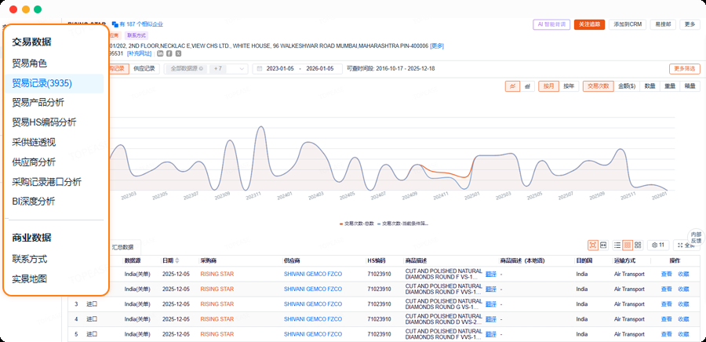The width and height of the screenshot is (706, 342).
Task: Switch to the line chart view icon
Action: 513,86
